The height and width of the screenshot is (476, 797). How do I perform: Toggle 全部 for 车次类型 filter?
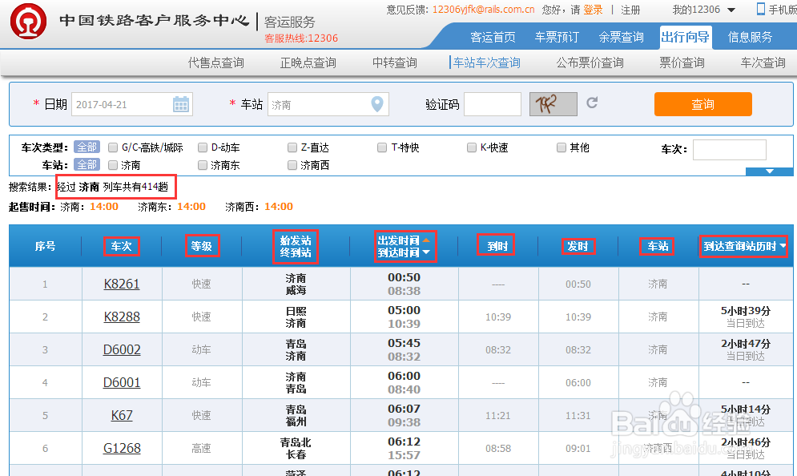click(87, 147)
